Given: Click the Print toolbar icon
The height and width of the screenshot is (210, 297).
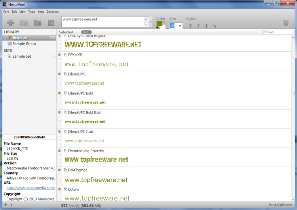Looking at the screenshot, I should (10, 23).
